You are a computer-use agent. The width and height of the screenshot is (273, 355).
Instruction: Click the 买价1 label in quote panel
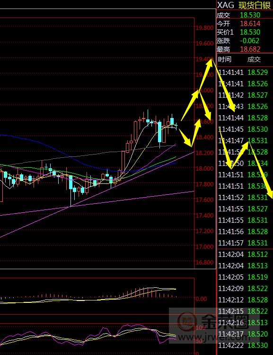[225, 32]
